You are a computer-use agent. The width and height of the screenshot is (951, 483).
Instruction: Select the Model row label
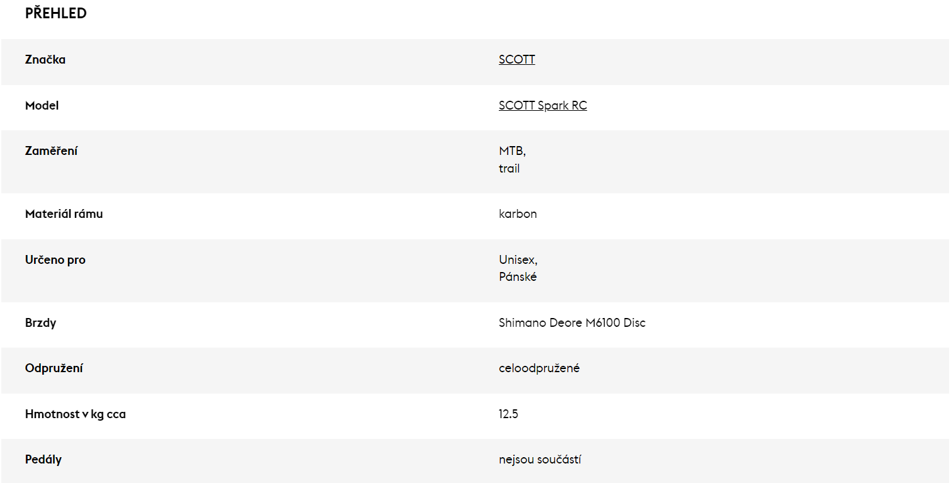[x=42, y=106]
